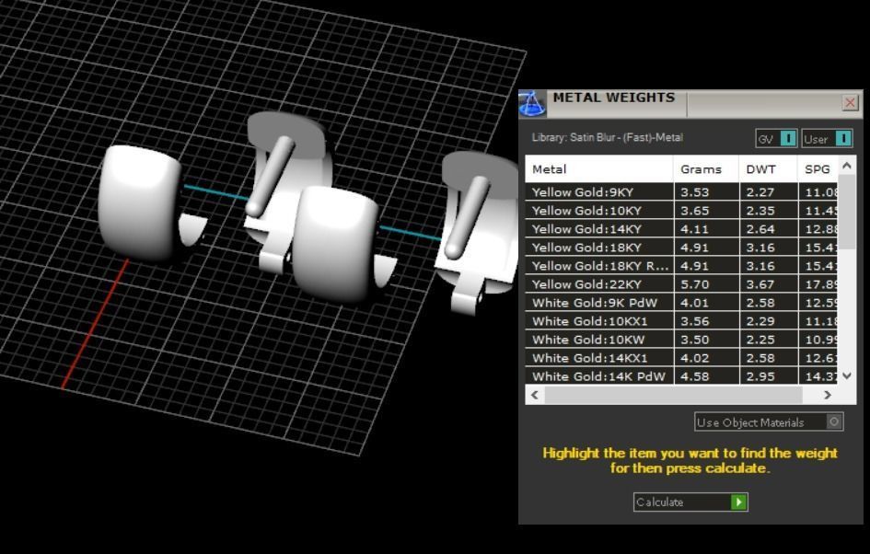870x554 pixels.
Task: Select the White Gold:14K PdW row
Action: click(682, 376)
